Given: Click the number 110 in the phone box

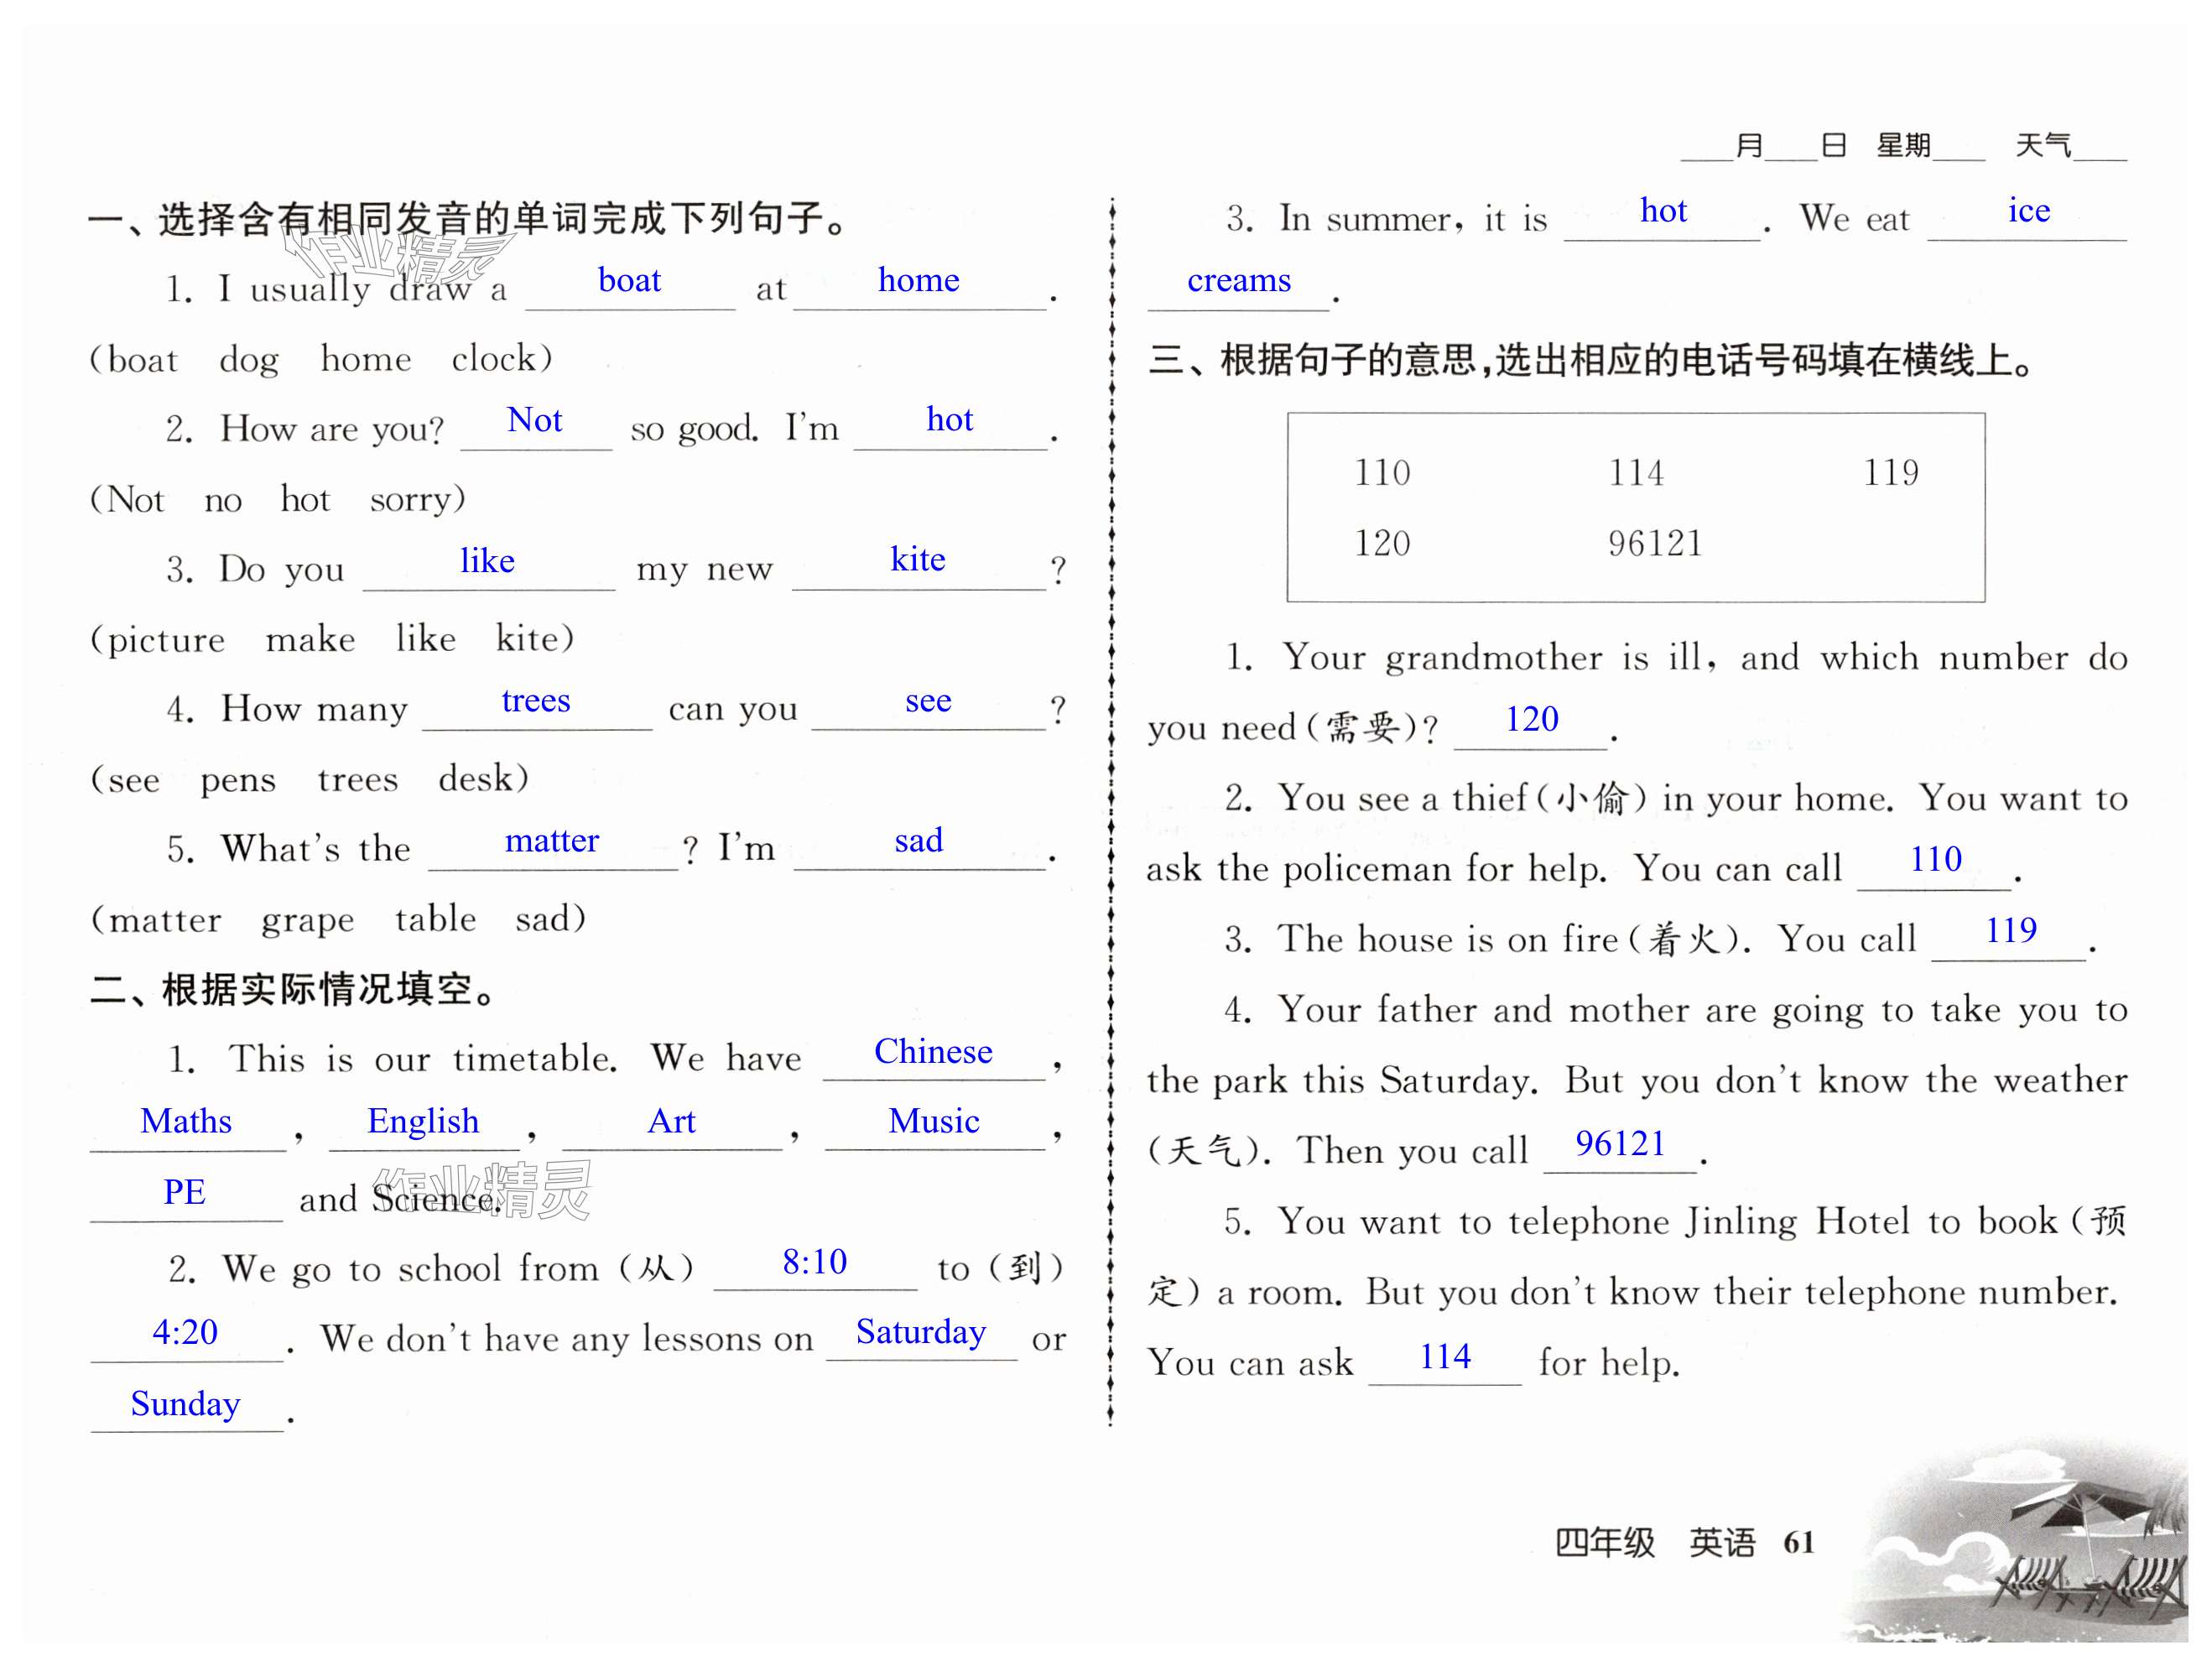Looking at the screenshot, I should [1382, 472].
